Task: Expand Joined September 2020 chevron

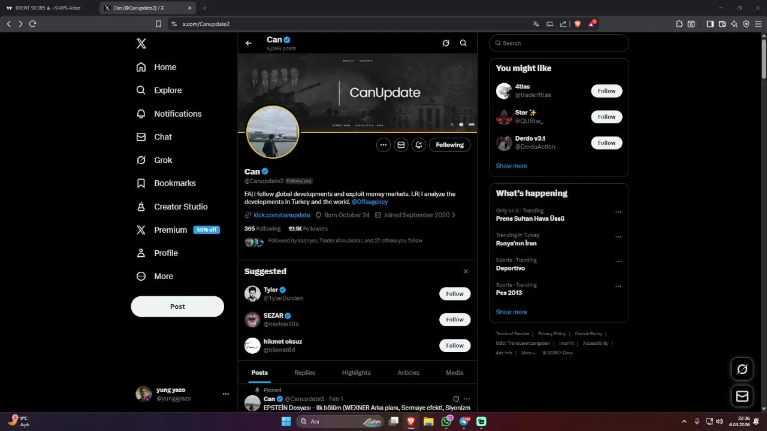Action: (x=454, y=215)
